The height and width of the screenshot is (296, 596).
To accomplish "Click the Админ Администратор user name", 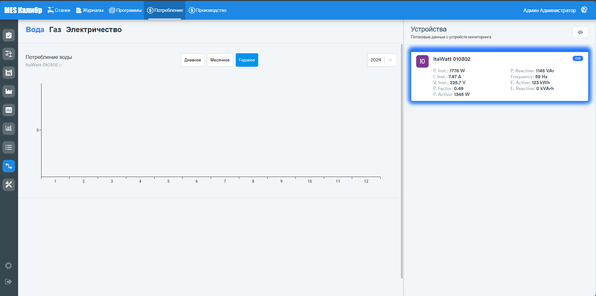I will (x=549, y=10).
